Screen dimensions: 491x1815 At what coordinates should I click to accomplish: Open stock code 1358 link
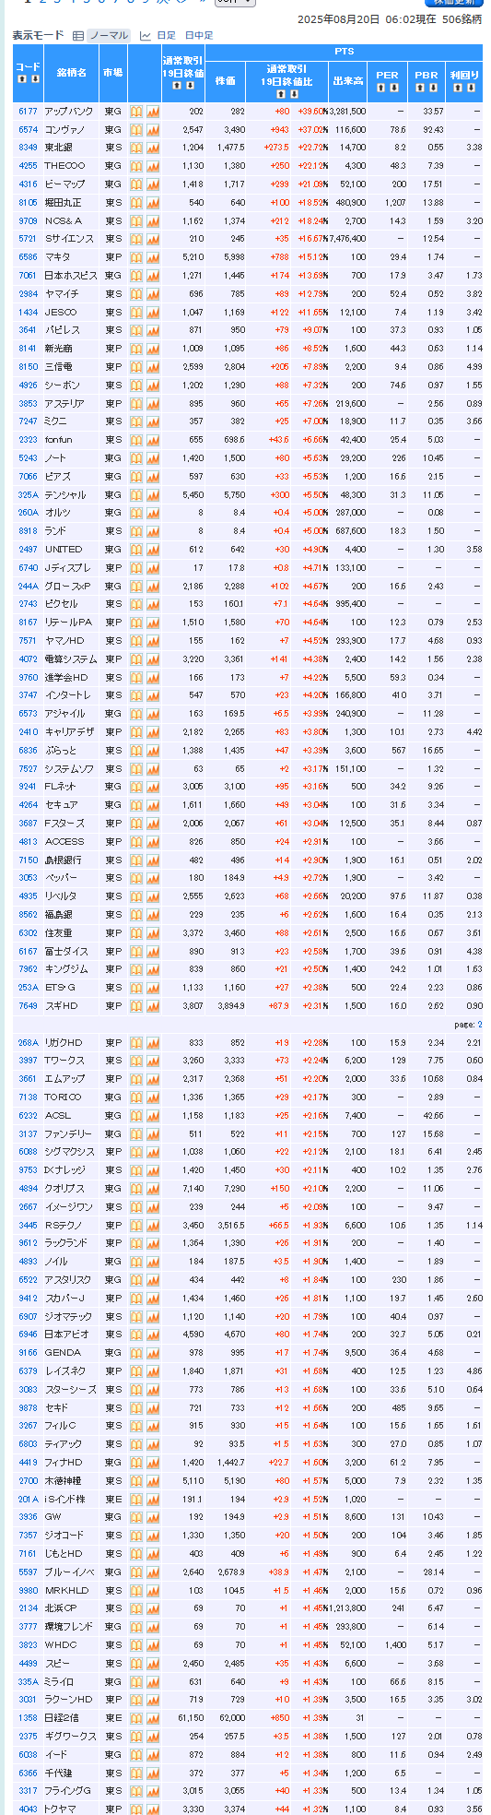point(28,1718)
